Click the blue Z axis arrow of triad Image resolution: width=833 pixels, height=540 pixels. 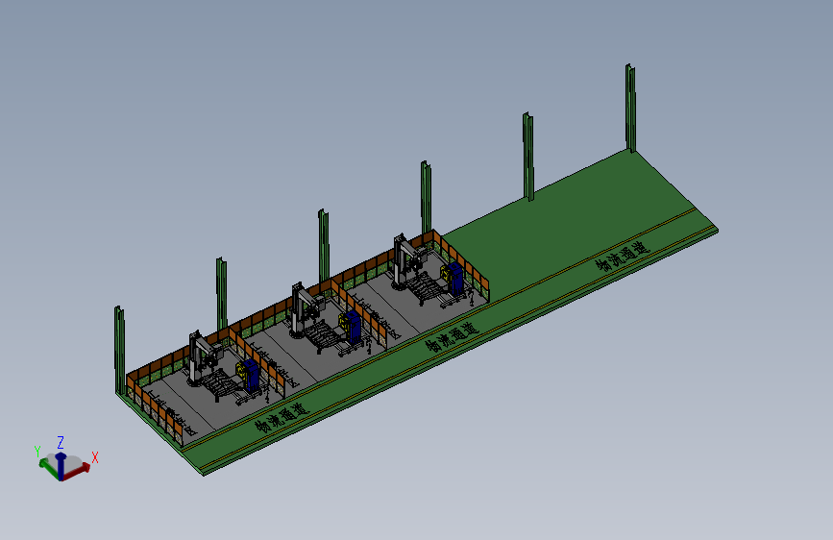point(61,466)
